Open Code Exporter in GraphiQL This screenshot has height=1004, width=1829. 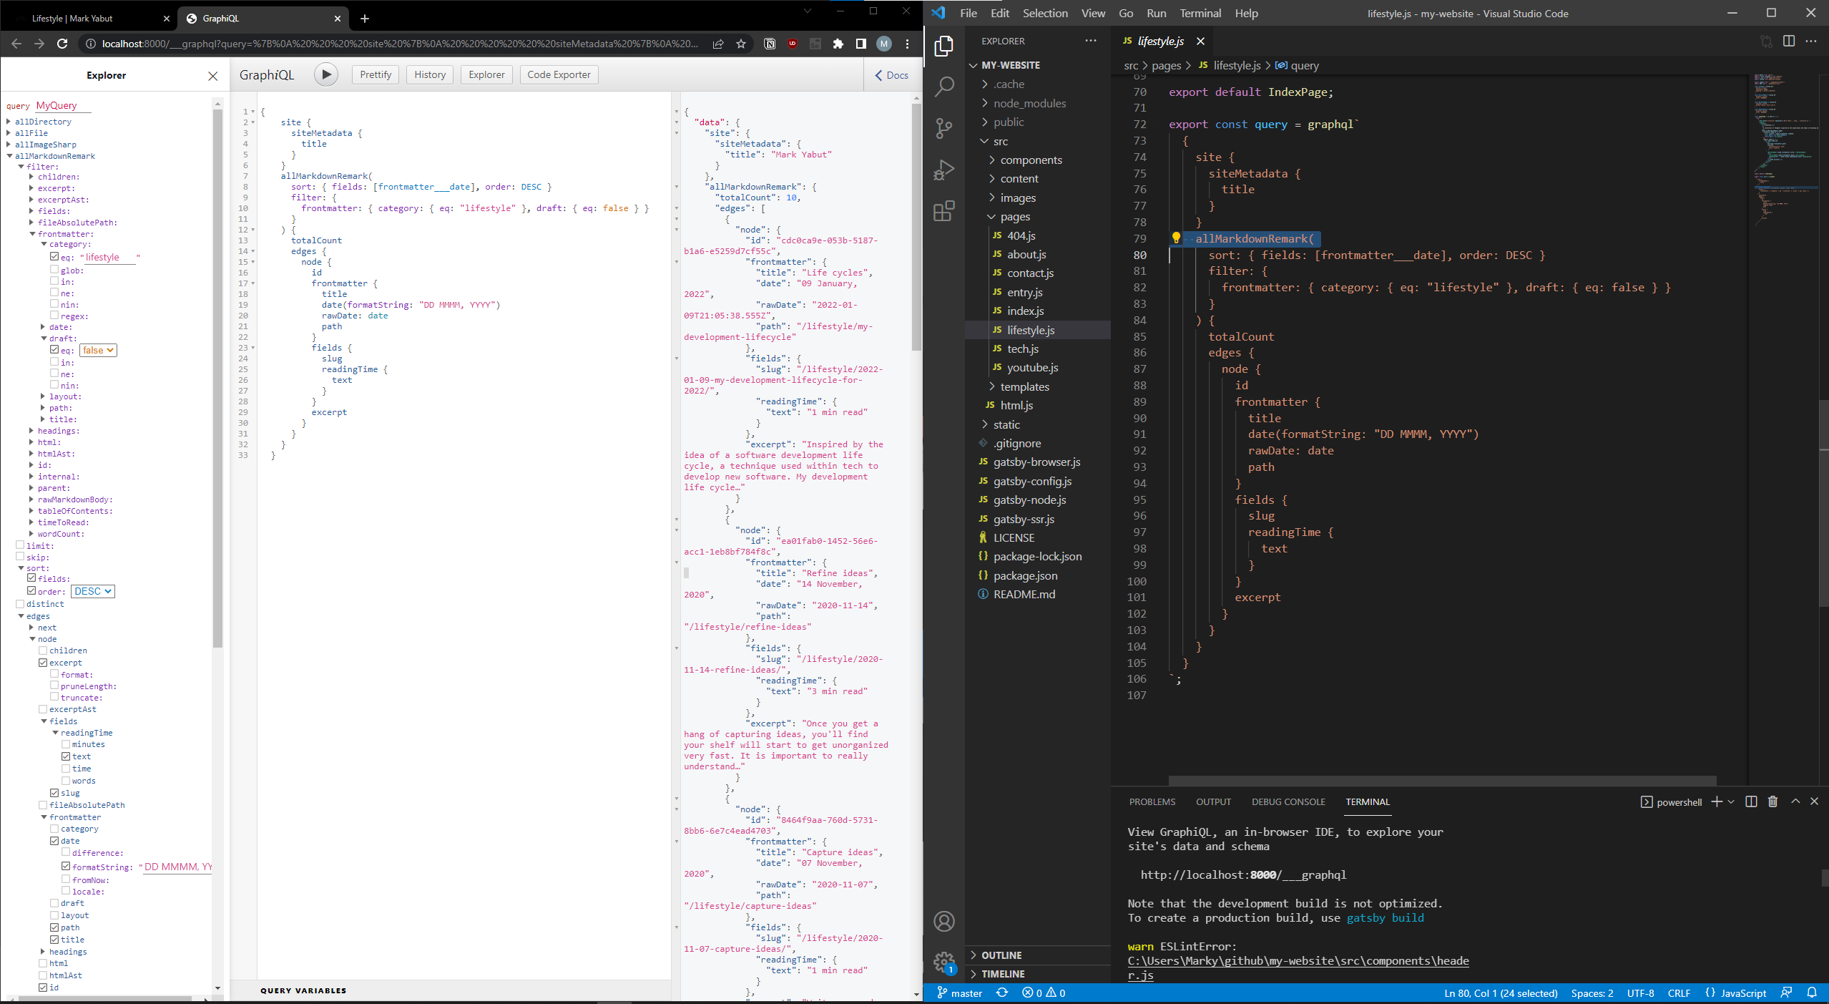(559, 74)
